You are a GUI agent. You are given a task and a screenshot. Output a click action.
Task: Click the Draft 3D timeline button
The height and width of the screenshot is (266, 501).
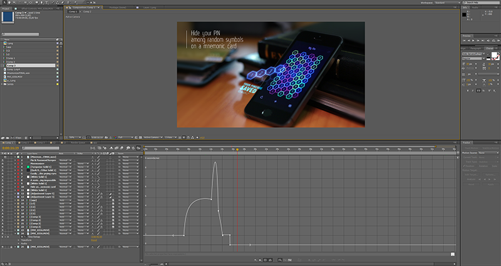(x=105, y=148)
